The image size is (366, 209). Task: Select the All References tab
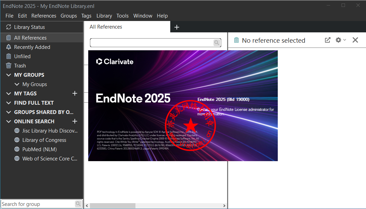coord(127,27)
